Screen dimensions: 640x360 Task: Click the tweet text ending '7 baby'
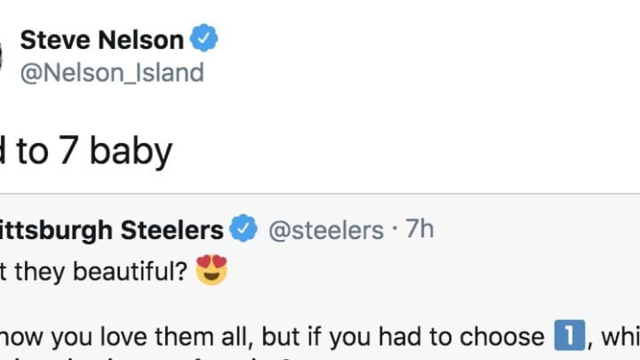(x=85, y=151)
